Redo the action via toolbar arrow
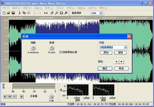Screen dimensions: 154x107 40,13
